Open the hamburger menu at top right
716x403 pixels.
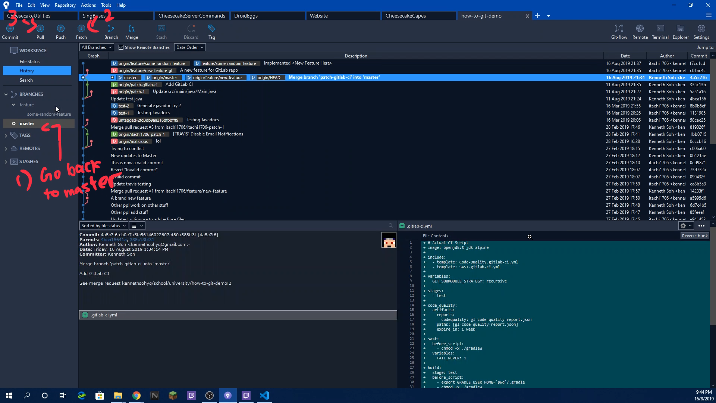pos(709,15)
